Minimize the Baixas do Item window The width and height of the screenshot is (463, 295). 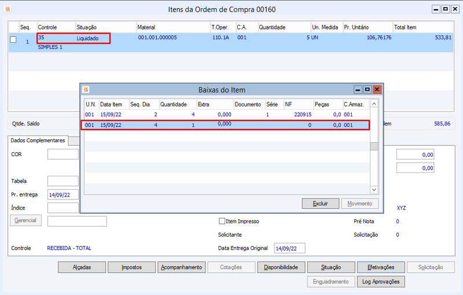[x=358, y=90]
